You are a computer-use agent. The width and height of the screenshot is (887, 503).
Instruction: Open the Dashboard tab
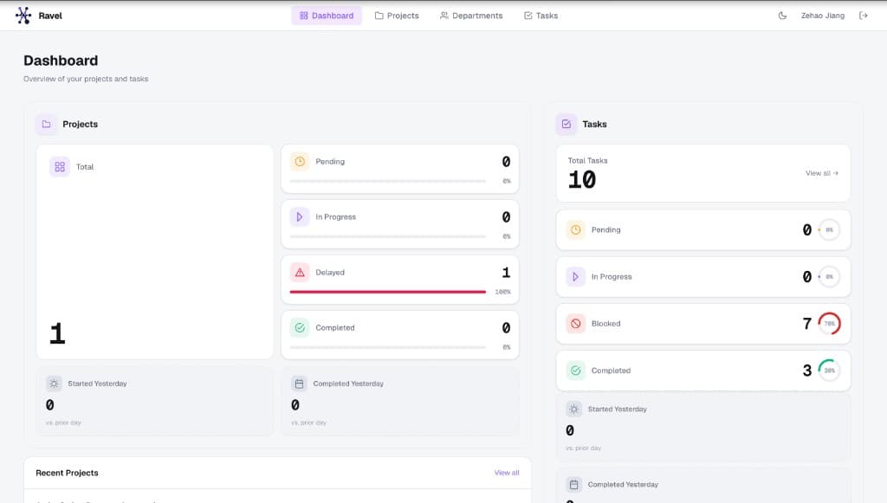[x=327, y=16]
